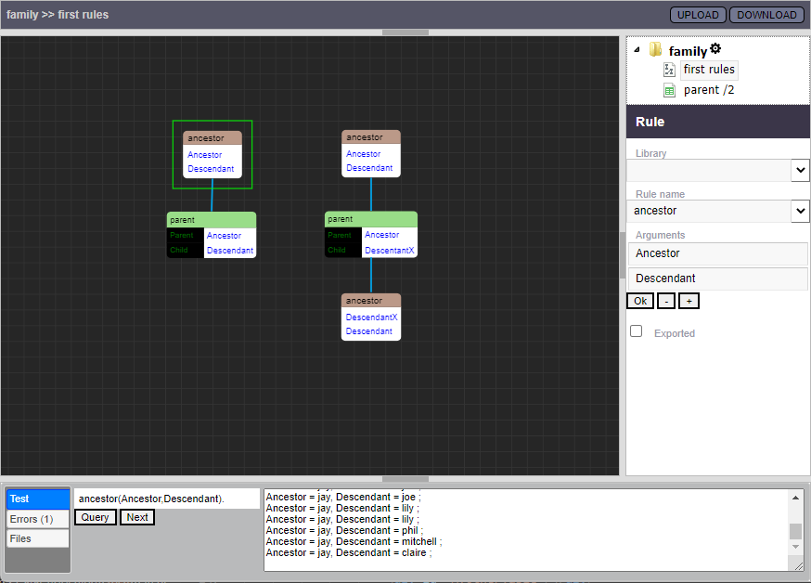This screenshot has width=811, height=583.
Task: Click the results output scrollbar thumb
Action: point(795,530)
